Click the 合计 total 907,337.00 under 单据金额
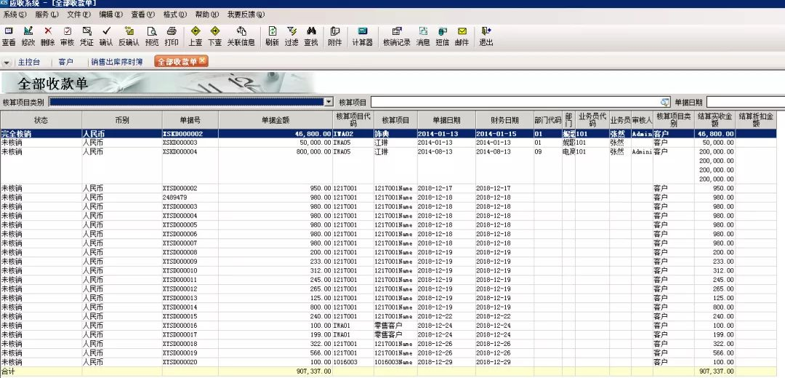This screenshot has width=785, height=378. 276,371
